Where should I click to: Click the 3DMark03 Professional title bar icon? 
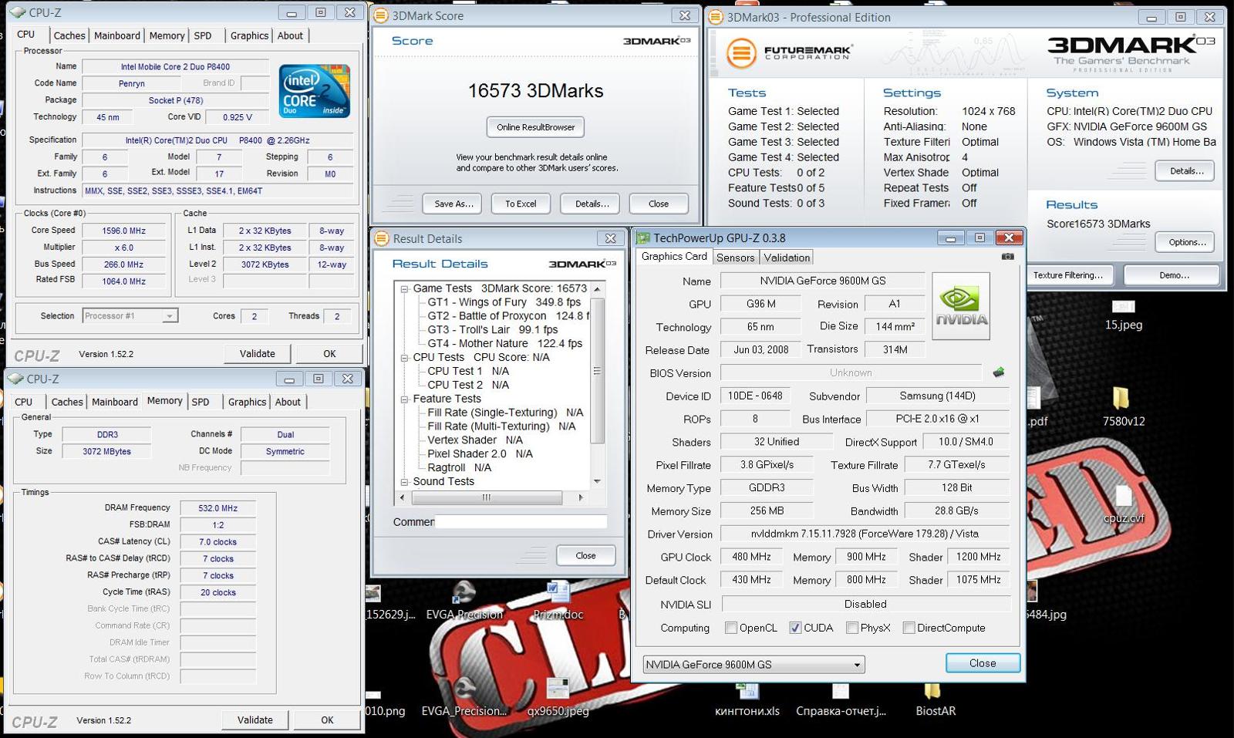[x=716, y=17]
